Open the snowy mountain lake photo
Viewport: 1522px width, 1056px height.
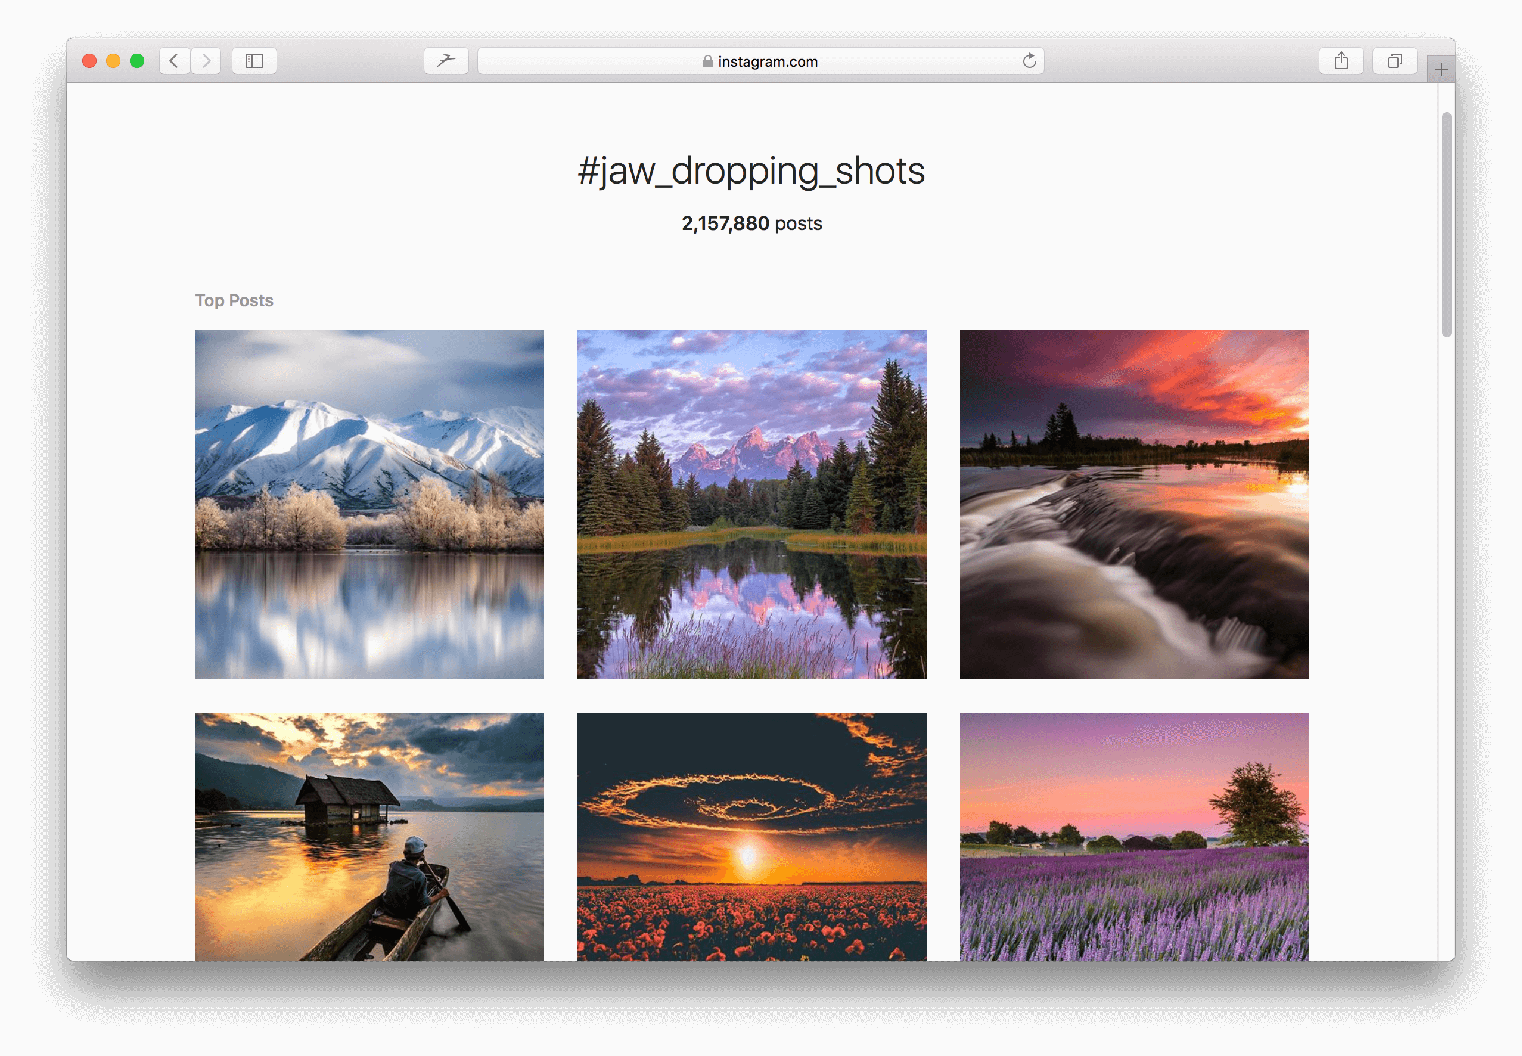point(369,504)
